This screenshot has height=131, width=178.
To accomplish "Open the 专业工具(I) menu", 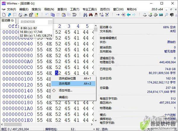I will (90, 9).
